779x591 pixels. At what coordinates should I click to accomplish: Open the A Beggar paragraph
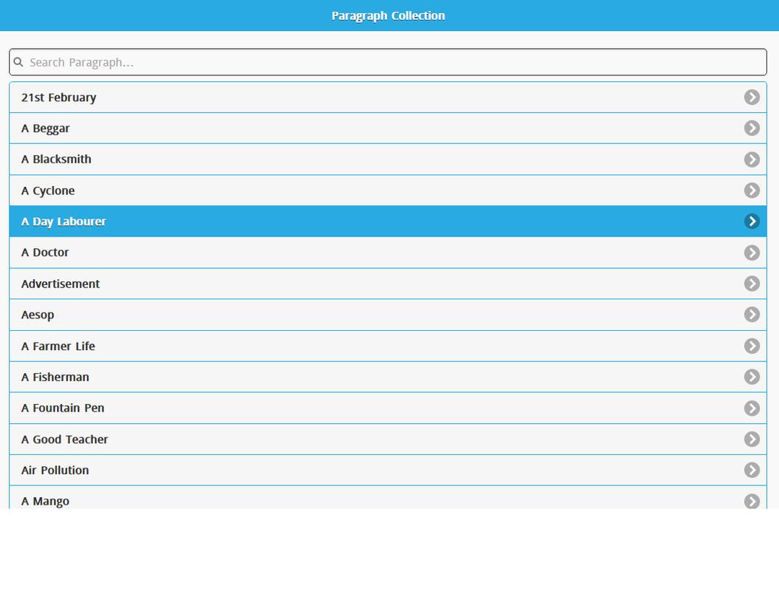[x=387, y=128]
